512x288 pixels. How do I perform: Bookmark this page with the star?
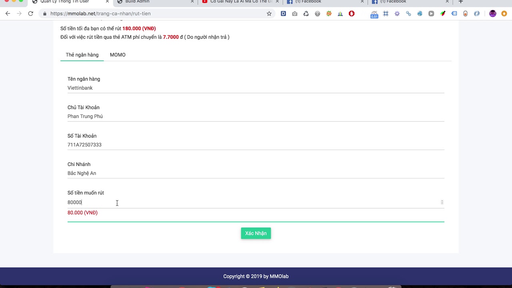click(269, 14)
